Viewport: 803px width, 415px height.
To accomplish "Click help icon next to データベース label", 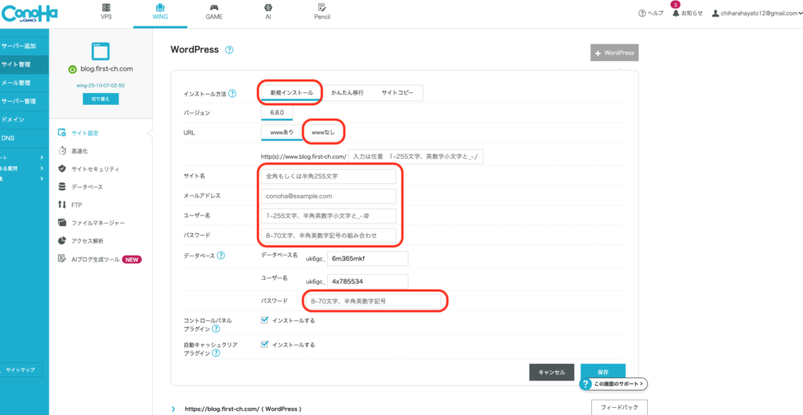I will [x=220, y=255].
